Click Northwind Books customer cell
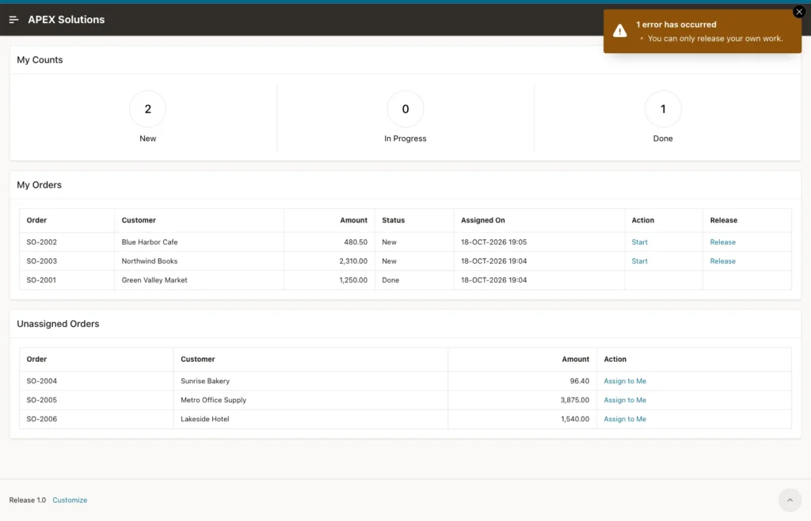The width and height of the screenshot is (811, 521). coord(199,261)
